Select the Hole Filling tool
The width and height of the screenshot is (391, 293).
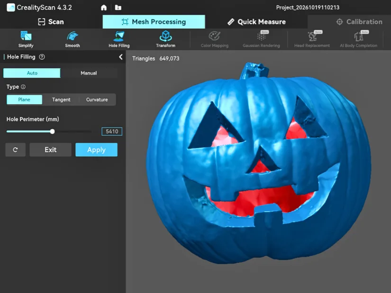(119, 39)
